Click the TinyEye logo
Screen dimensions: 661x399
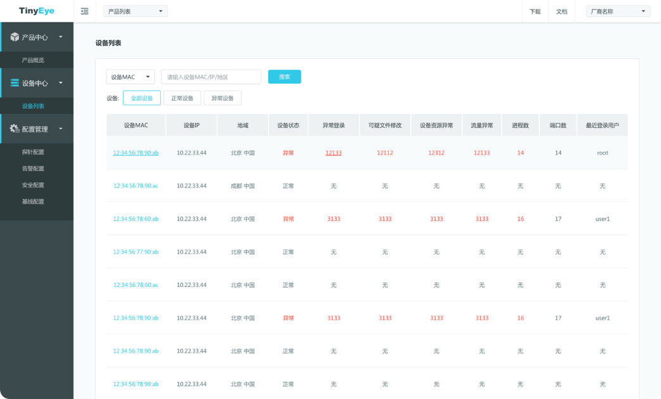pos(36,11)
